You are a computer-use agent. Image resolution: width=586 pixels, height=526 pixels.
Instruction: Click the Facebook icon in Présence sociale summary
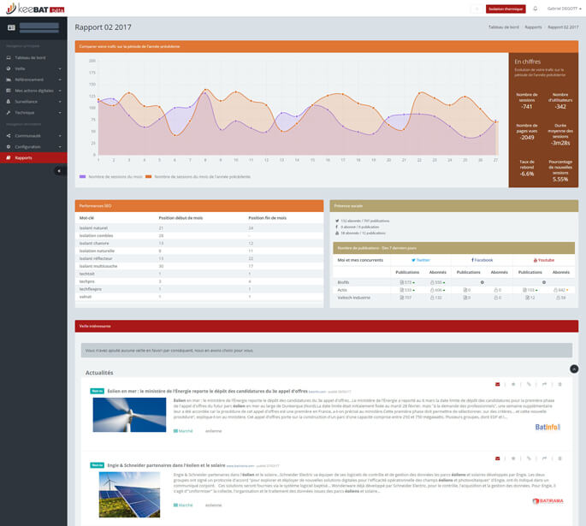(337, 227)
